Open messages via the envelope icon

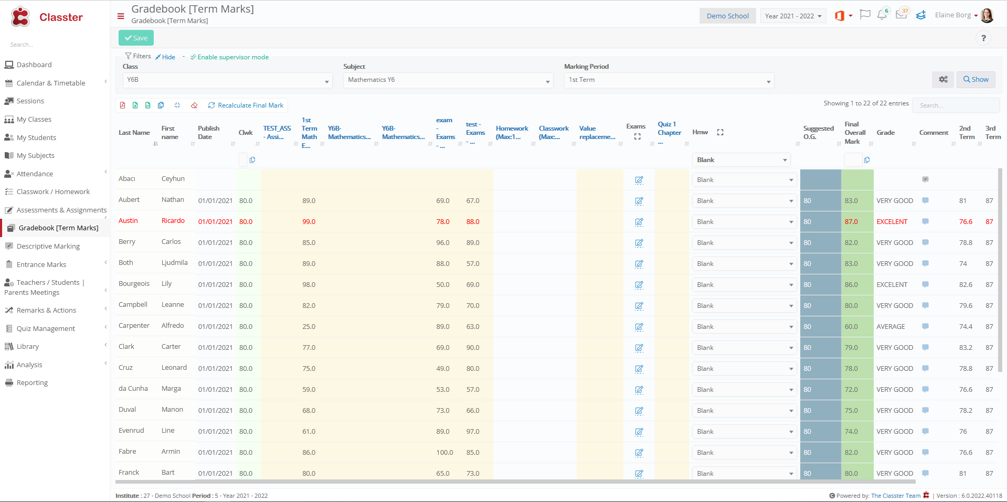(x=901, y=15)
